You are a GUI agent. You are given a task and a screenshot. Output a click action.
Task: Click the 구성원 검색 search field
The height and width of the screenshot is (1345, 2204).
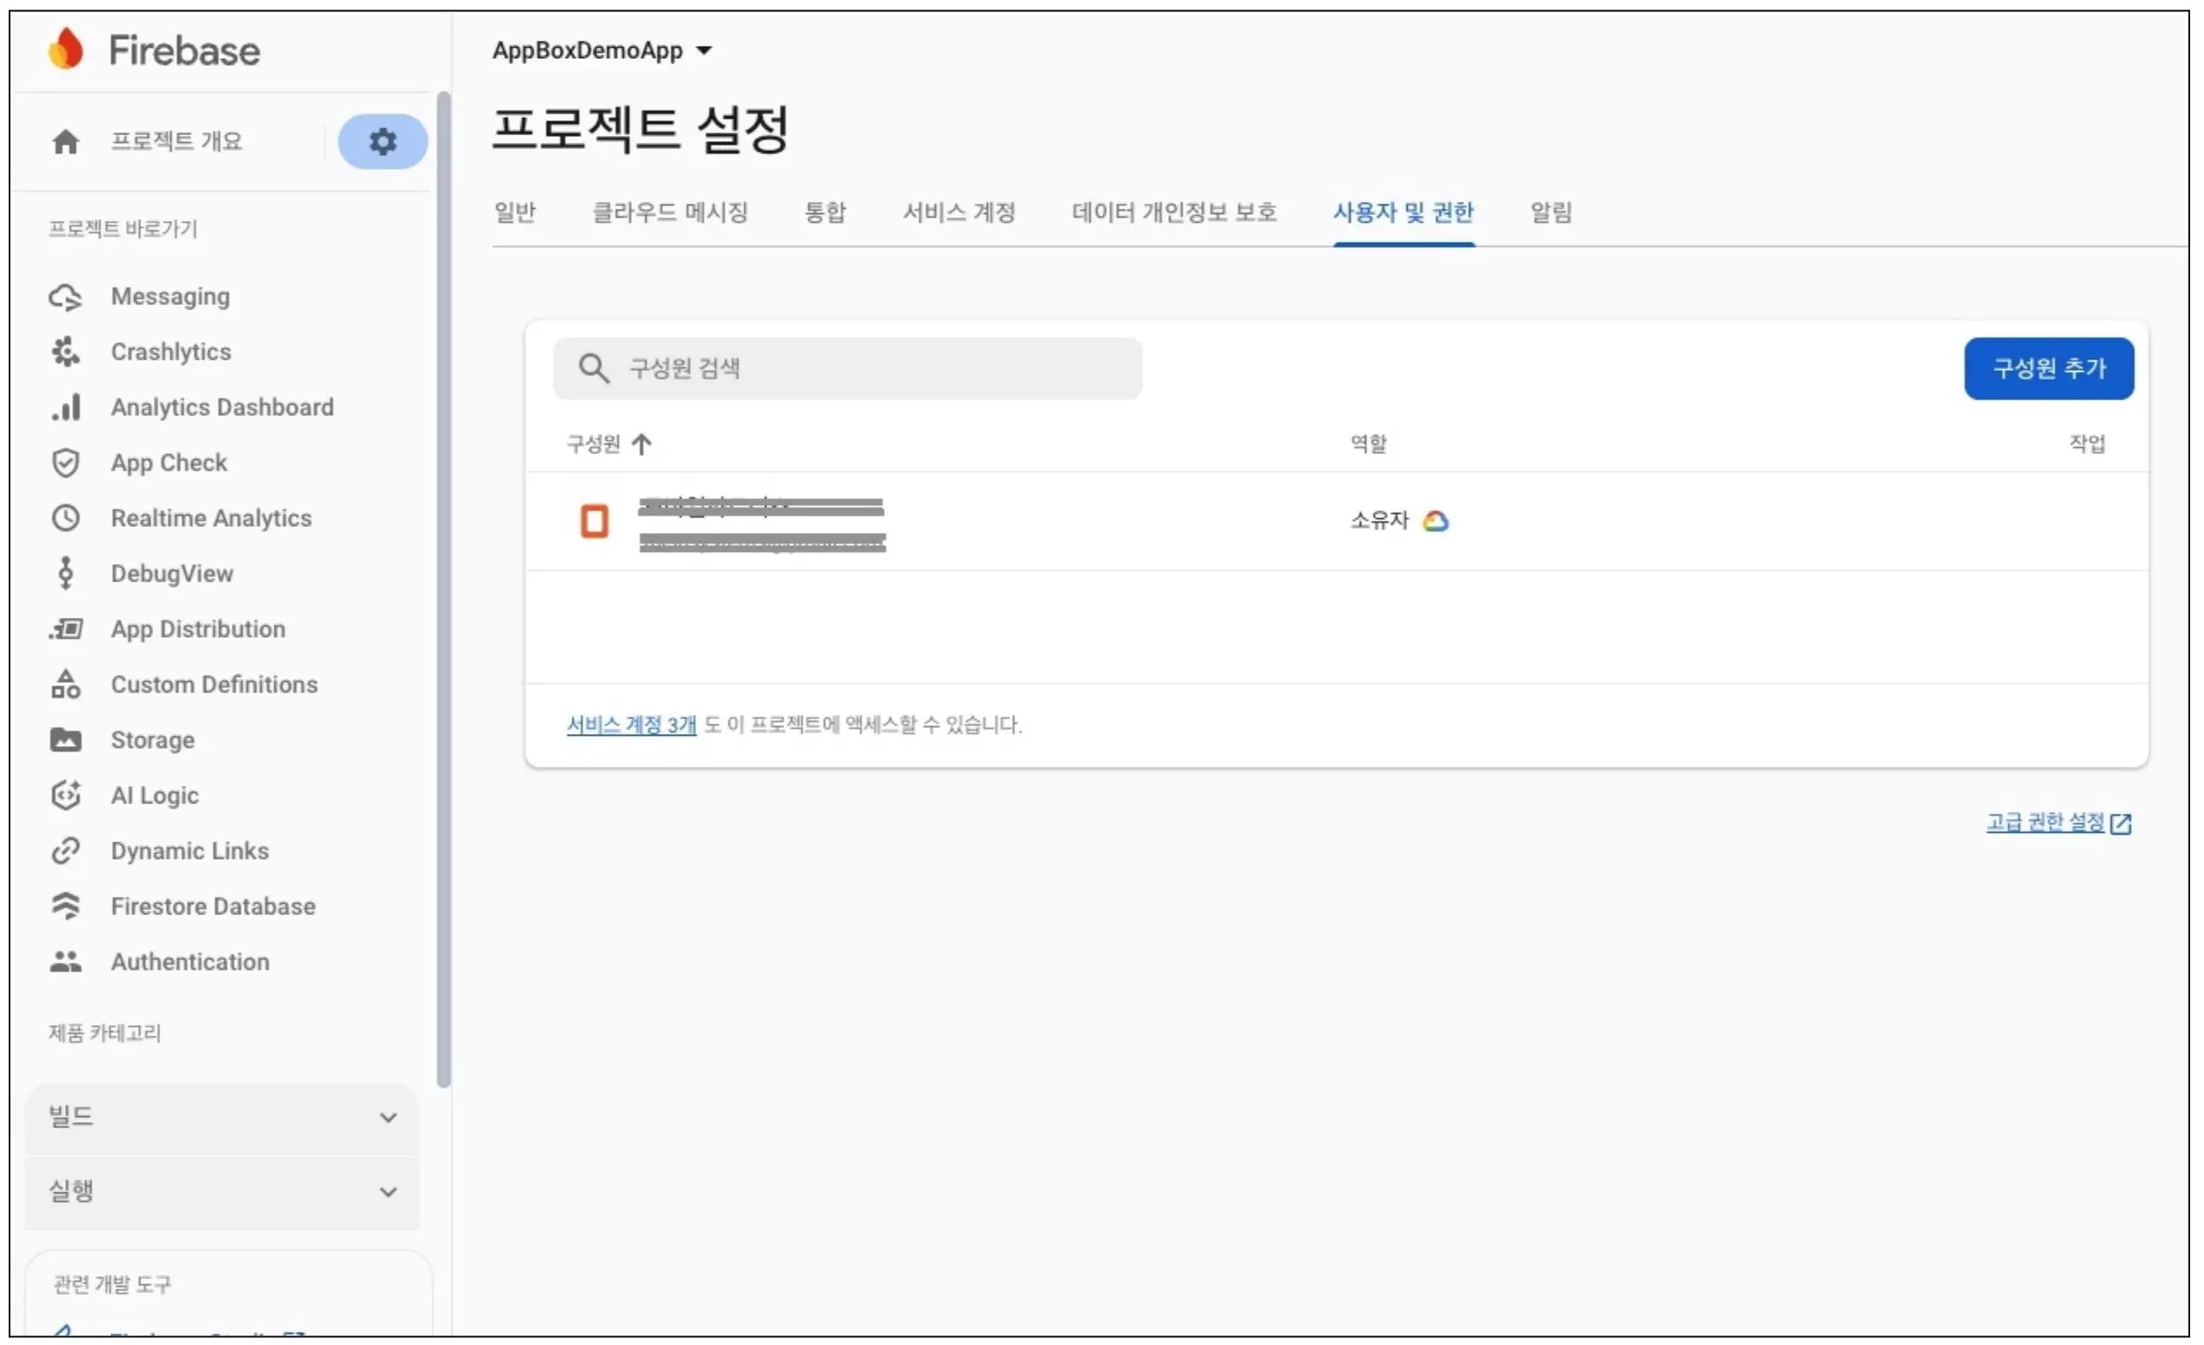point(847,368)
